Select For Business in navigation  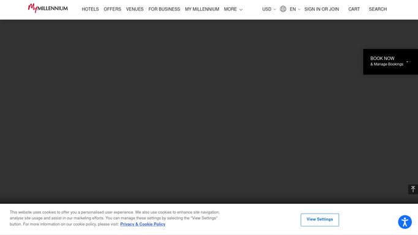(164, 9)
